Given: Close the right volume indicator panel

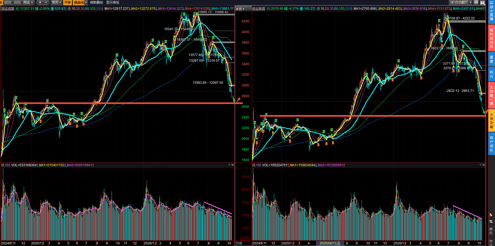Looking at the screenshot, I should point(484,165).
